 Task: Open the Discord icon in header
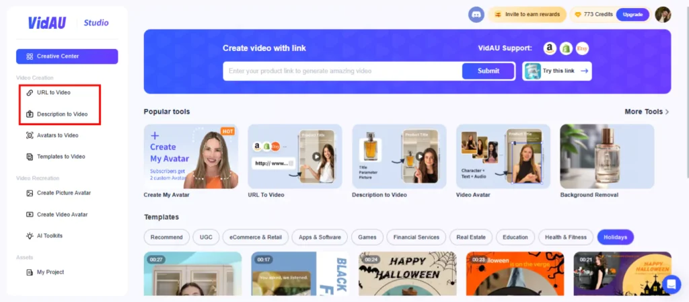pos(476,15)
